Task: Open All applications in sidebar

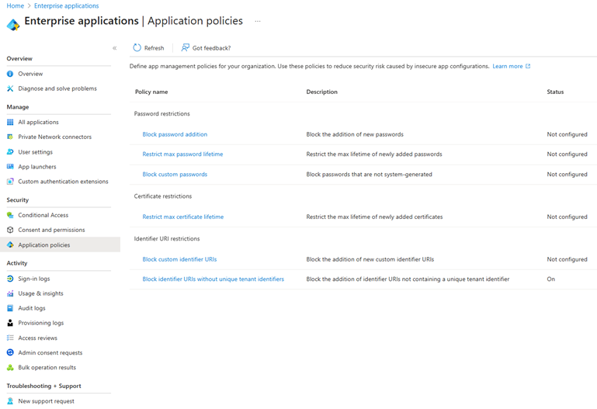Action: 38,122
